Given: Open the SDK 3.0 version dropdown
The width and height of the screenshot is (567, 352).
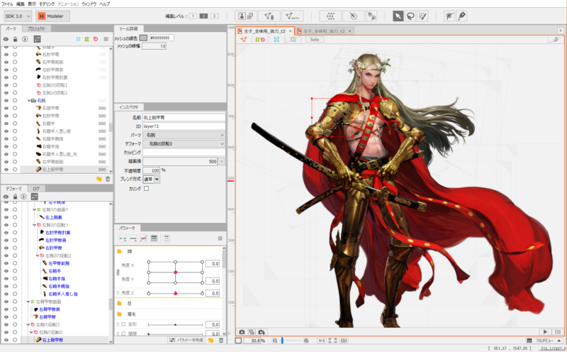Looking at the screenshot, I should (x=18, y=16).
